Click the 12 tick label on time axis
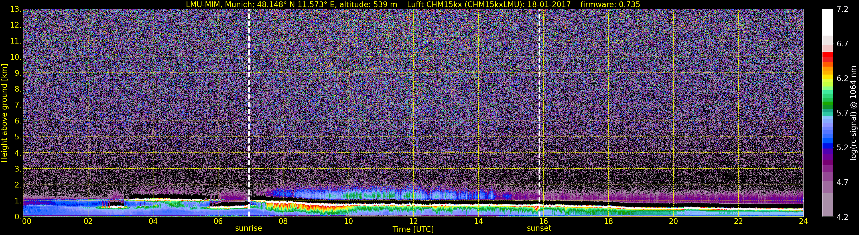Image resolution: width=859 pixels, height=235 pixels. pyautogui.click(x=413, y=221)
